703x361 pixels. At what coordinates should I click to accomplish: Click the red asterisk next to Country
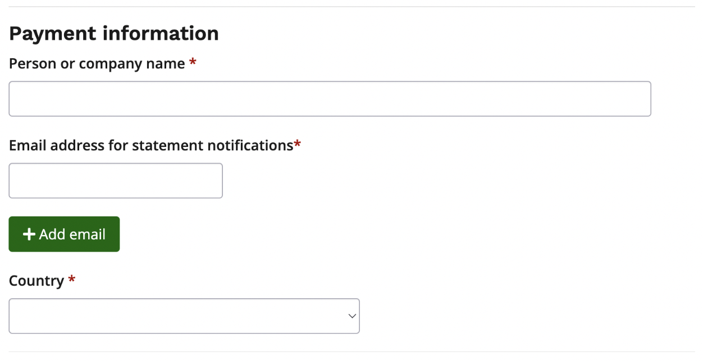pos(71,279)
